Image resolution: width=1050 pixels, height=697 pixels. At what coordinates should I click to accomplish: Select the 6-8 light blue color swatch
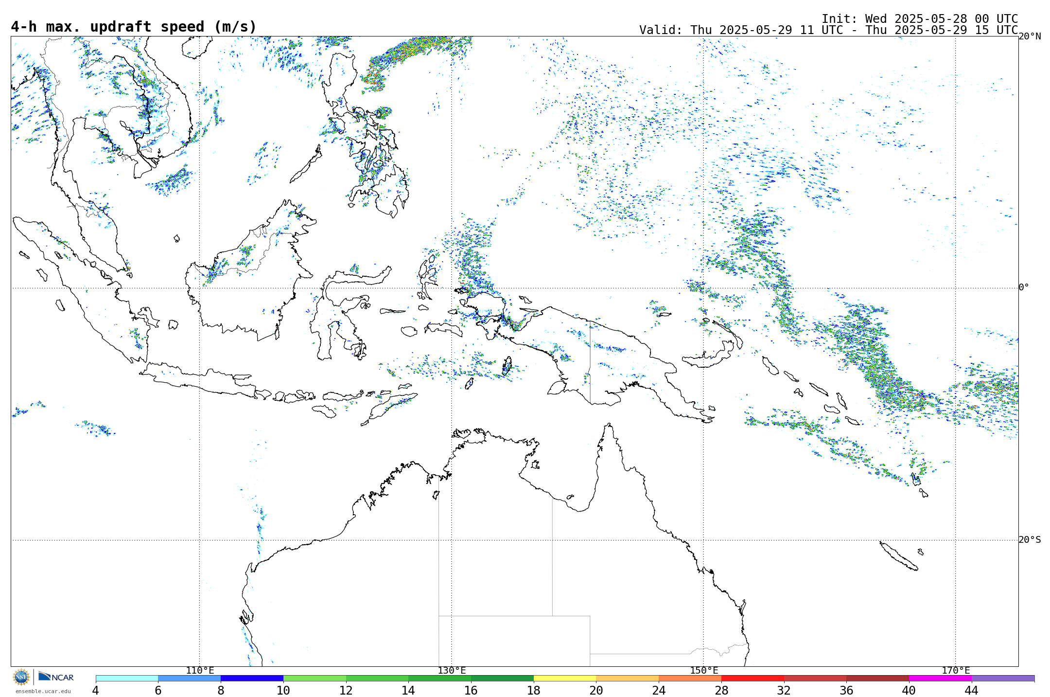(189, 678)
